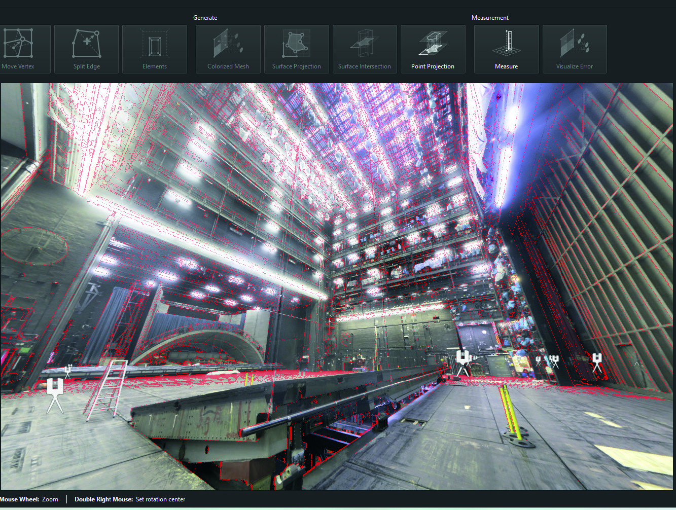Select the Split Edge tool
676x510 pixels.
86,49
